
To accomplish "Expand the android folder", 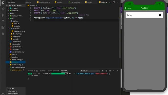I will click(15, 11).
